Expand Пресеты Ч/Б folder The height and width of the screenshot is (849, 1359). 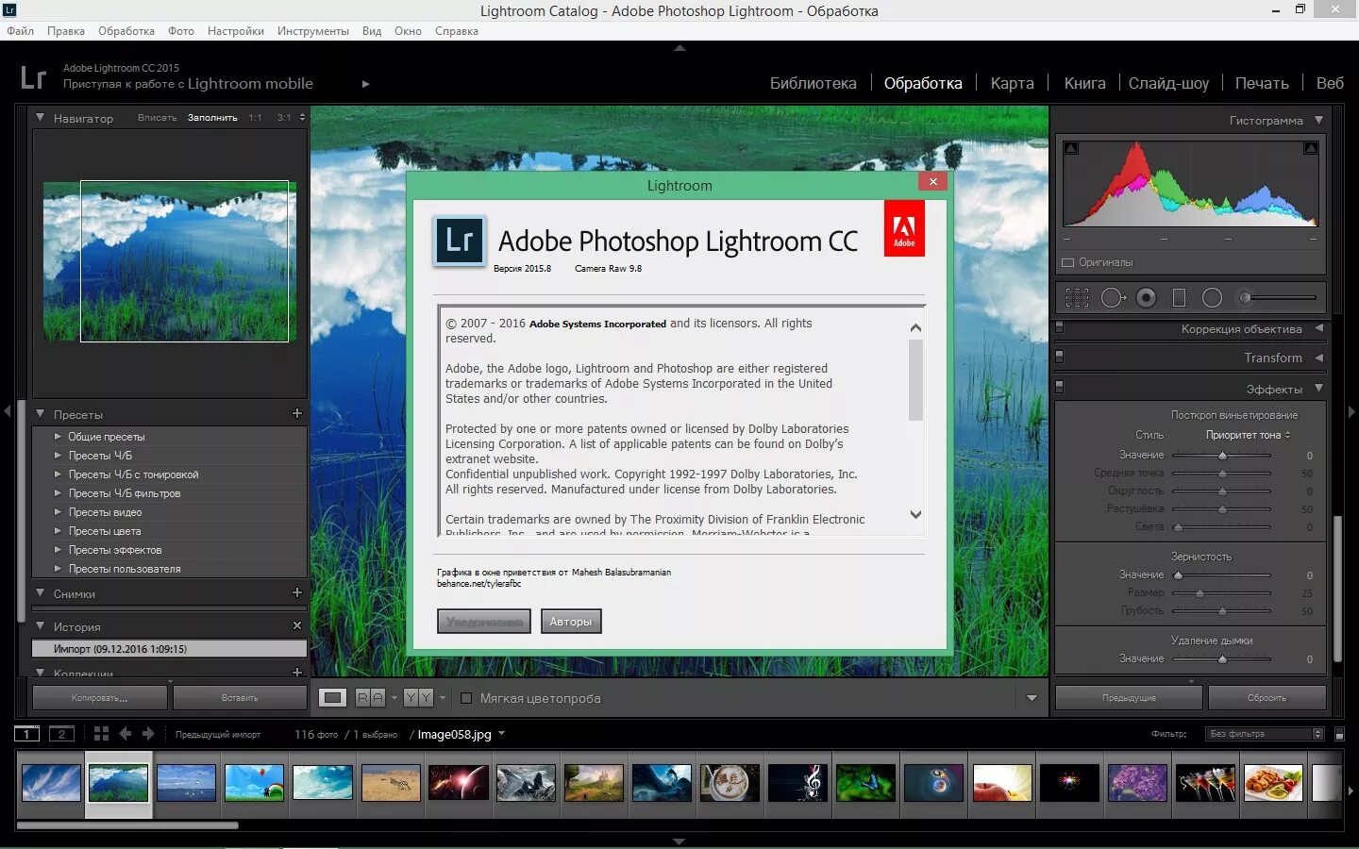coord(58,456)
